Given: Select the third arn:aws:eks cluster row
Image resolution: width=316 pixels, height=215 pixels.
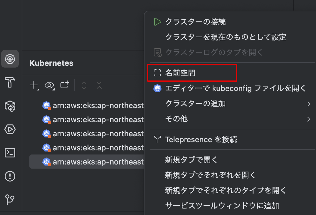Looking at the screenshot, I should coord(87,134).
